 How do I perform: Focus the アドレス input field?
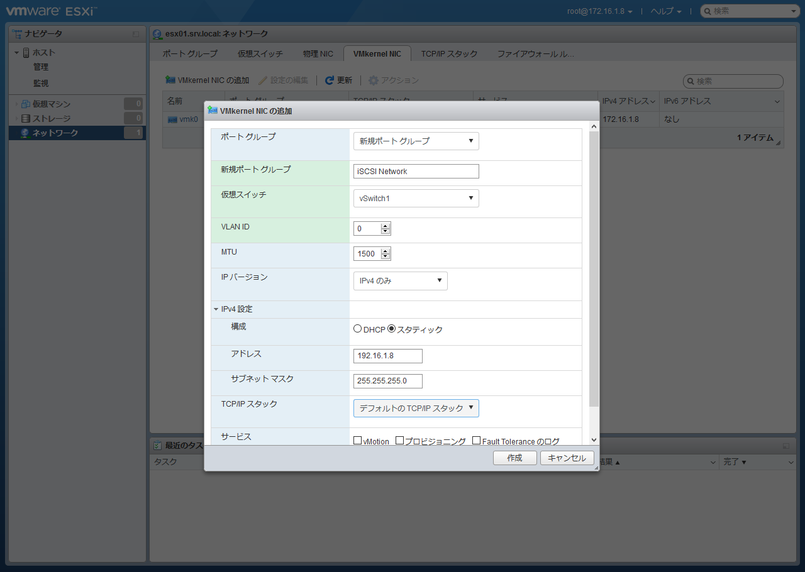pos(388,356)
